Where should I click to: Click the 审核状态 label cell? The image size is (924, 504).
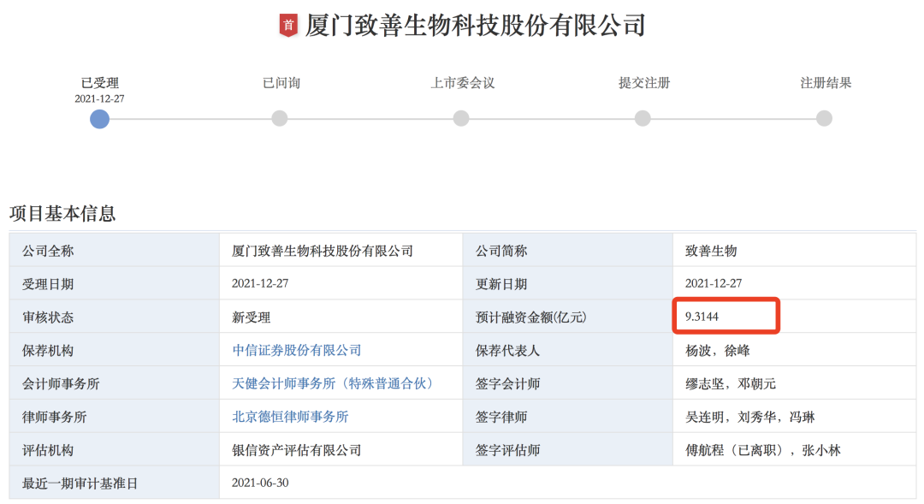[115, 317]
